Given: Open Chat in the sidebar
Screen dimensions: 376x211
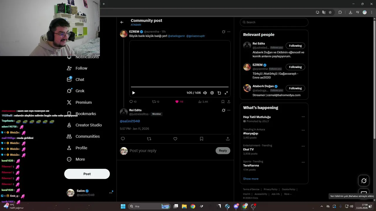Looking at the screenshot, I should click(76, 80).
